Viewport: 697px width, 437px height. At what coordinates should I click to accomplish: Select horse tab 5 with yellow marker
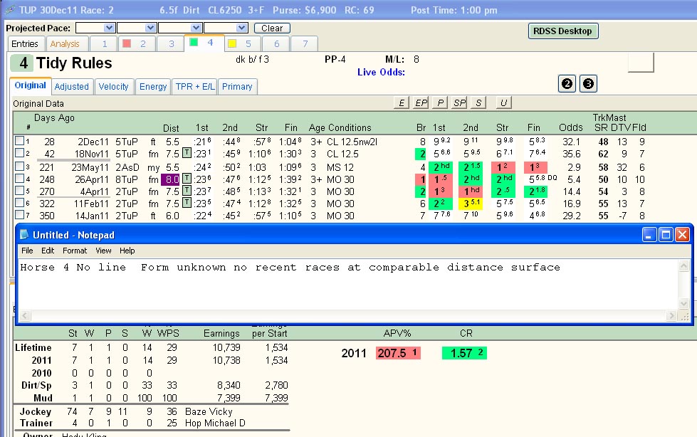242,43
